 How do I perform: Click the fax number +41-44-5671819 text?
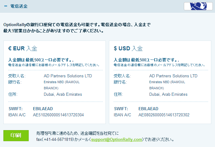pos(58,140)
